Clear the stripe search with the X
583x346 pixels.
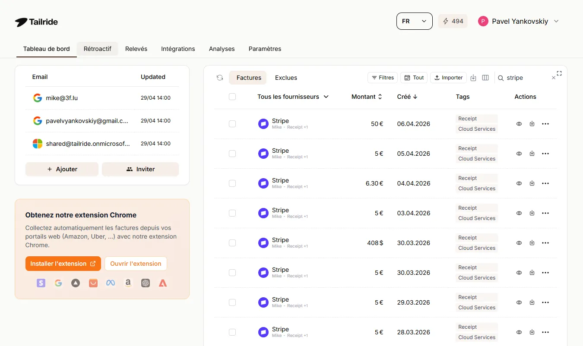pyautogui.click(x=553, y=78)
